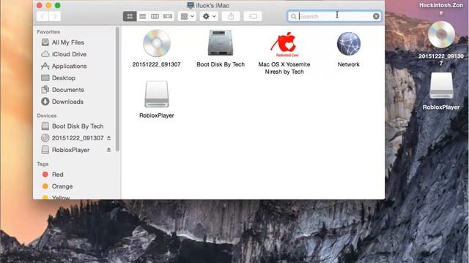Screen dimensions: 469x263
Task: Switch to list view
Action: 142,16
